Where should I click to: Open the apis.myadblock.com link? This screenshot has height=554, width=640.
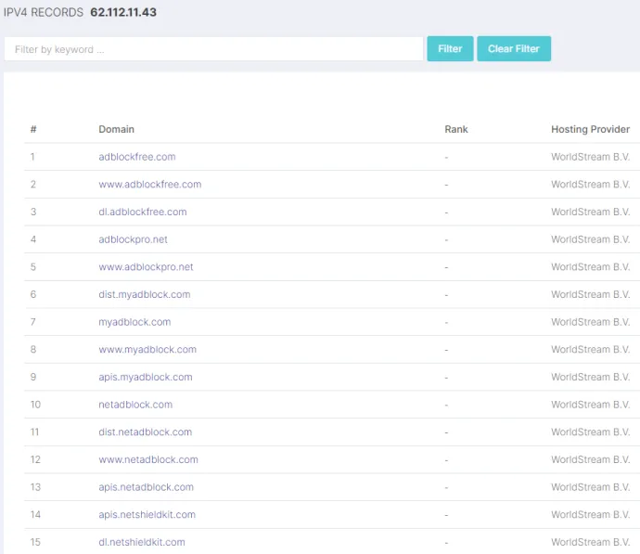pos(146,378)
